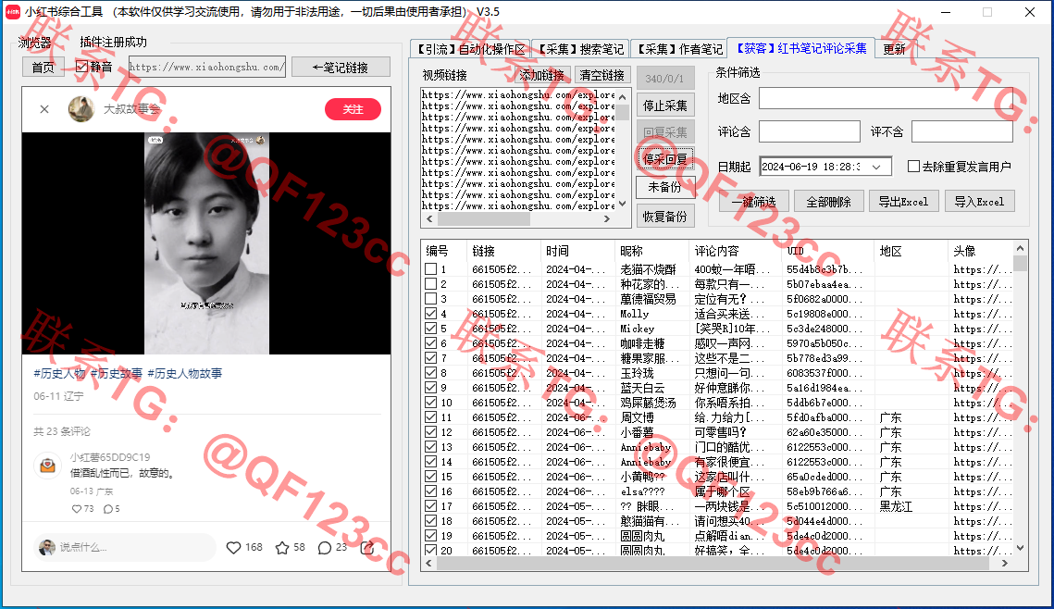Click 导入Excel button
The image size is (1054, 609).
click(979, 202)
